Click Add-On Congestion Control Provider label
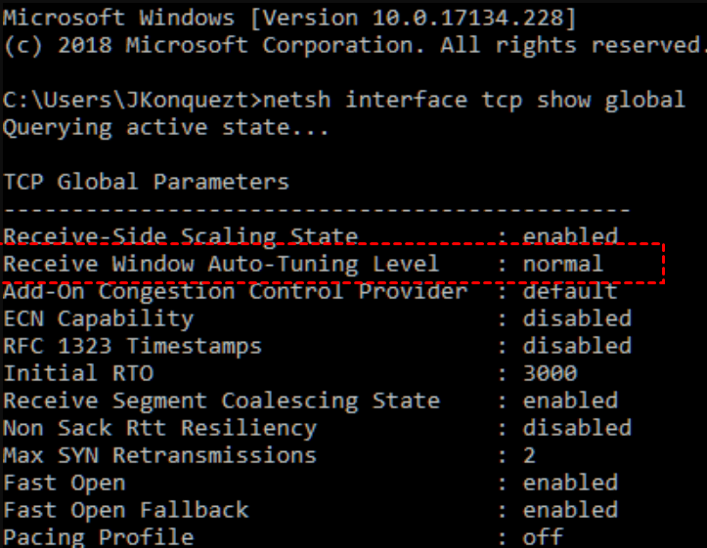Image resolution: width=707 pixels, height=548 pixels. pos(236,291)
